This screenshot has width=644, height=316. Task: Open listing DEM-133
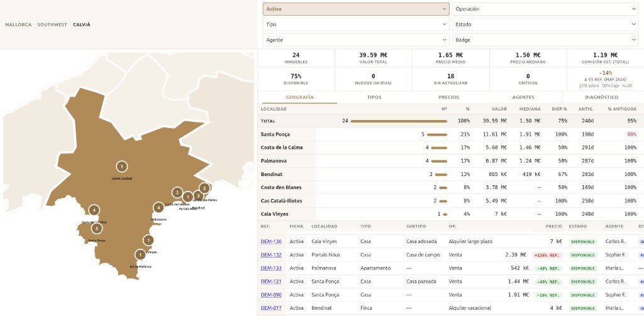[x=271, y=268]
